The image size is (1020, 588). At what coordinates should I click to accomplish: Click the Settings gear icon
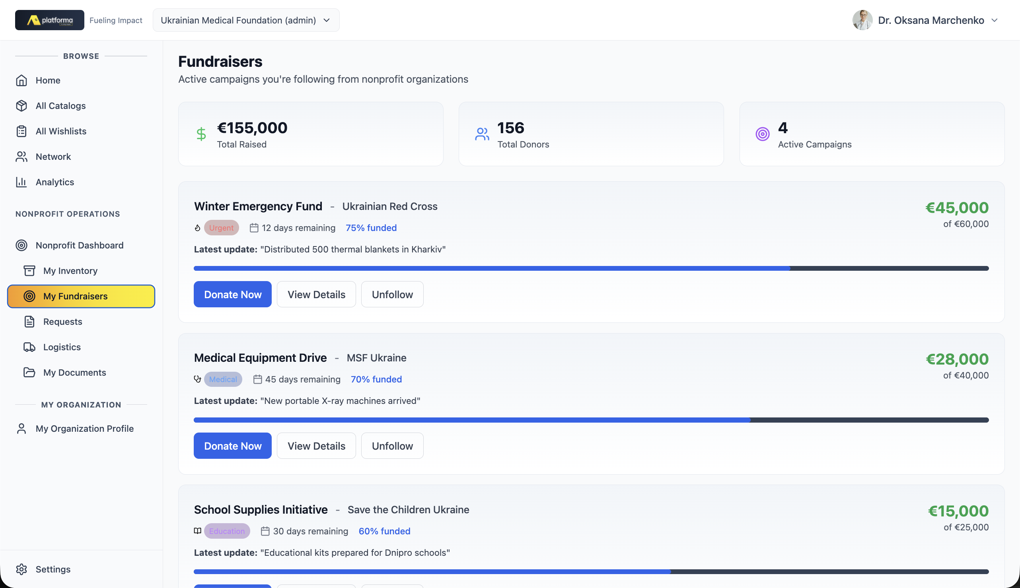(x=21, y=569)
